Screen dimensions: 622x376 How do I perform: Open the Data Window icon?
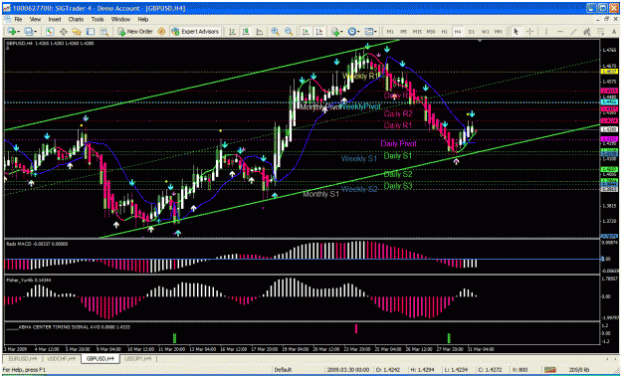(x=63, y=32)
